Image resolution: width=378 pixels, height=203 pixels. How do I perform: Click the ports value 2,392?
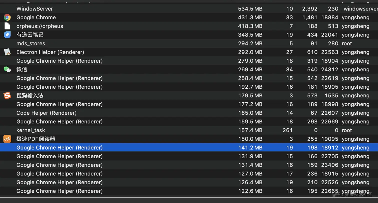click(310, 9)
